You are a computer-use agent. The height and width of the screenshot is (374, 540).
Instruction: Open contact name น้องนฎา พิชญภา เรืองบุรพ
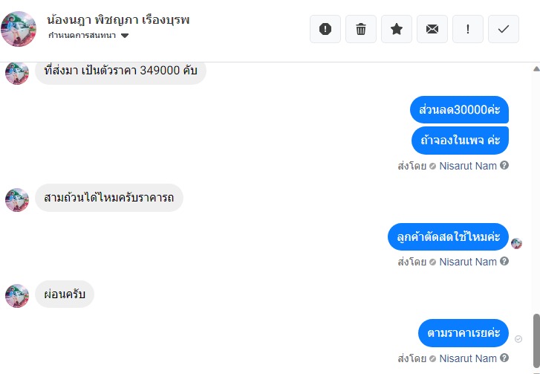118,20
